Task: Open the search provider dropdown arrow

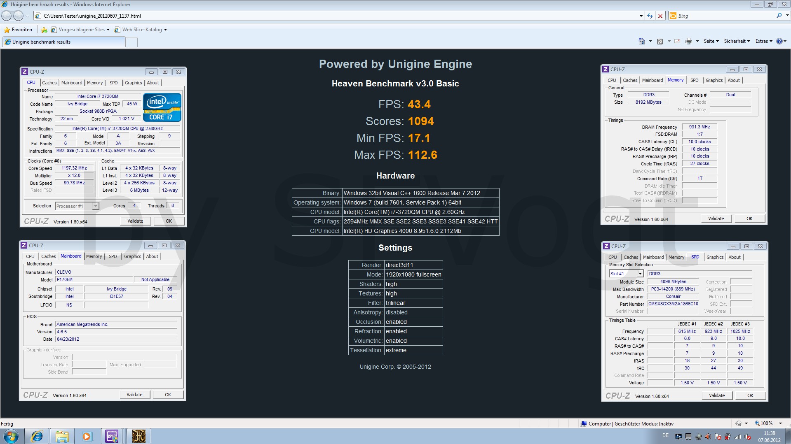Action: (x=787, y=16)
